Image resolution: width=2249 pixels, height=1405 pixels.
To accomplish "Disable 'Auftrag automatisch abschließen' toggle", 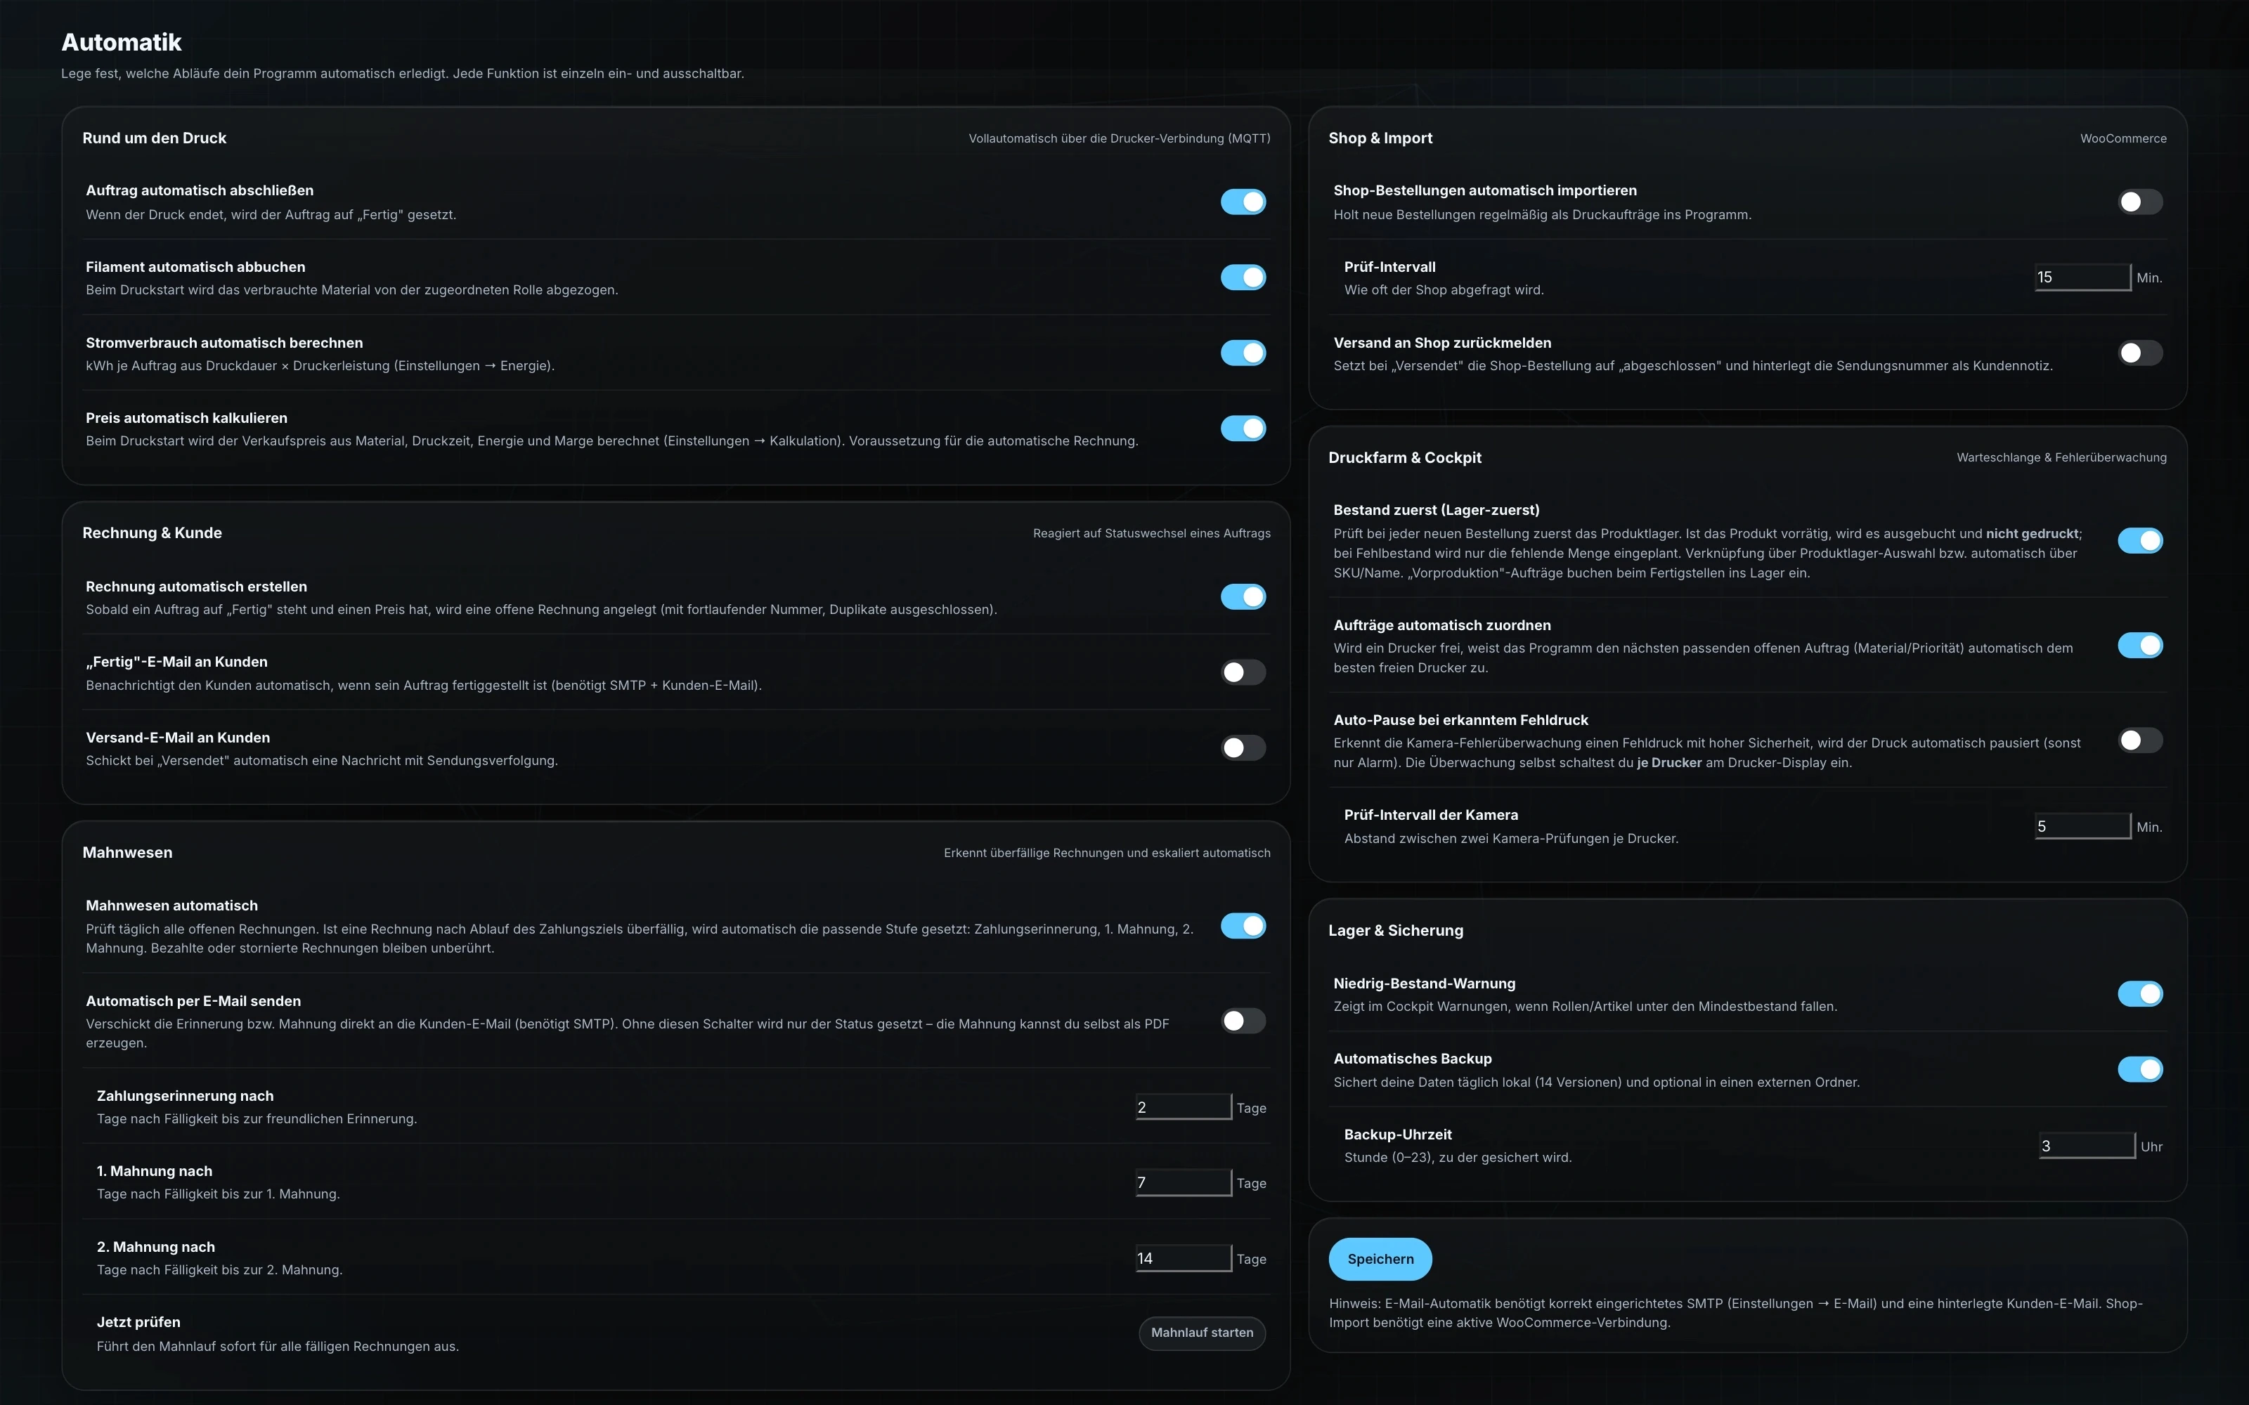I will pyautogui.click(x=1243, y=202).
